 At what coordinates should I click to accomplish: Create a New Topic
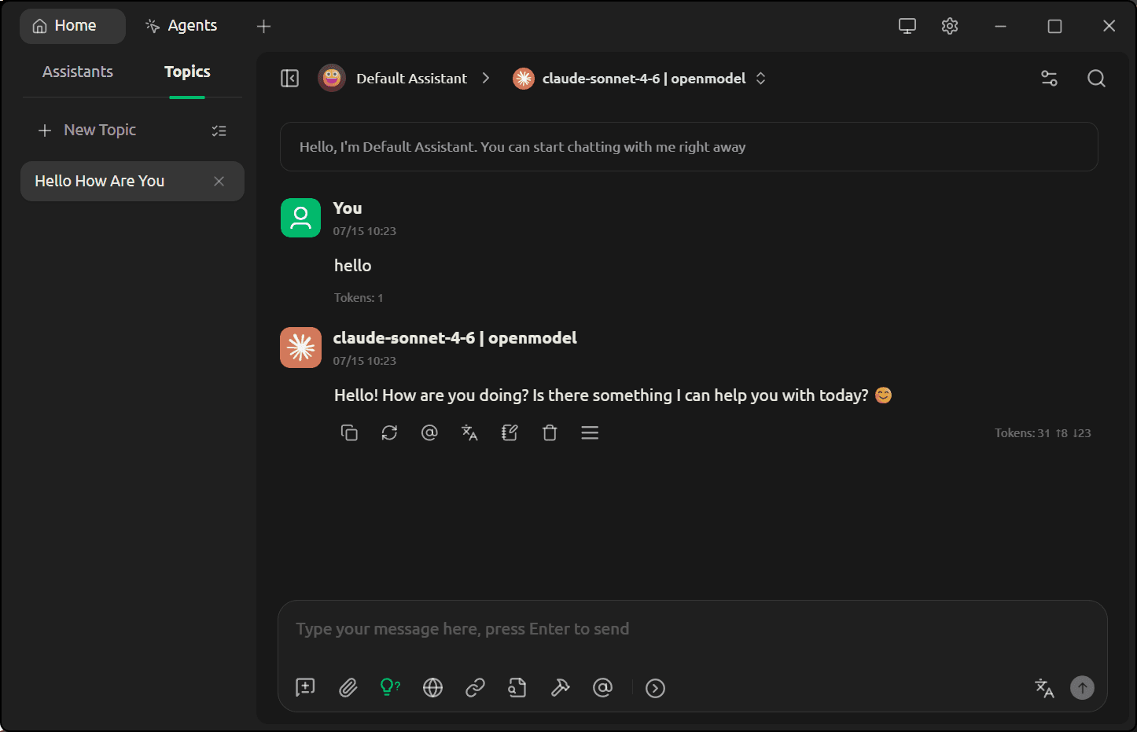pos(87,130)
